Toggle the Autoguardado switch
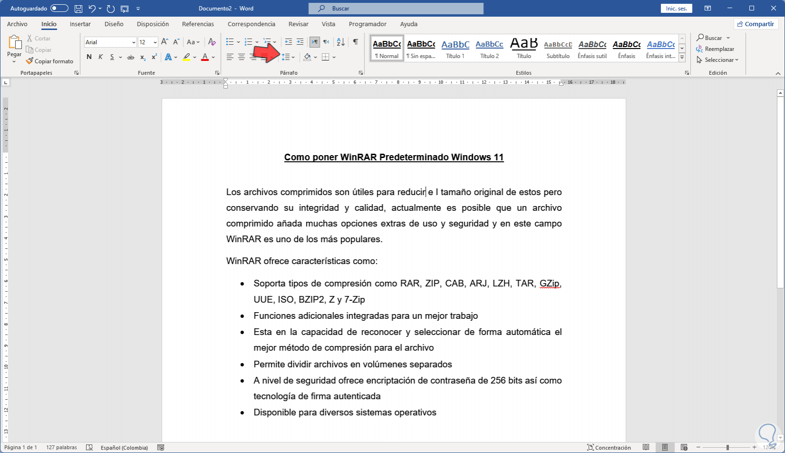The image size is (785, 453). tap(59, 9)
